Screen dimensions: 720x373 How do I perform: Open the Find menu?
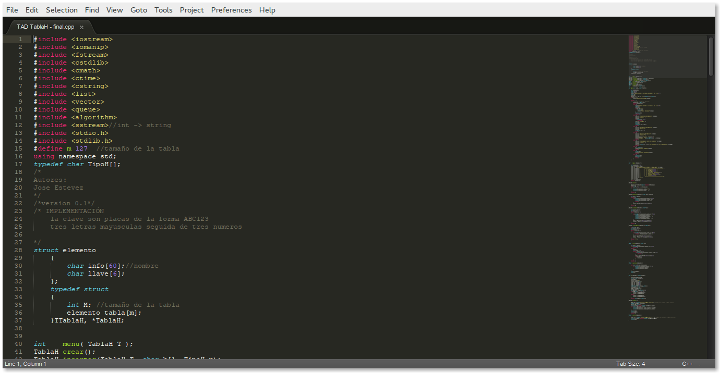[x=92, y=9]
